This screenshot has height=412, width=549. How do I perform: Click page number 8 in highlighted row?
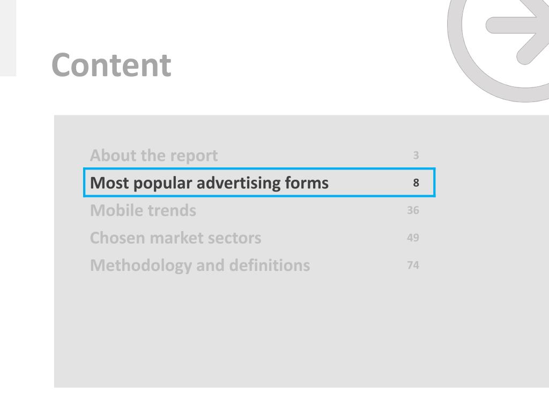click(416, 182)
